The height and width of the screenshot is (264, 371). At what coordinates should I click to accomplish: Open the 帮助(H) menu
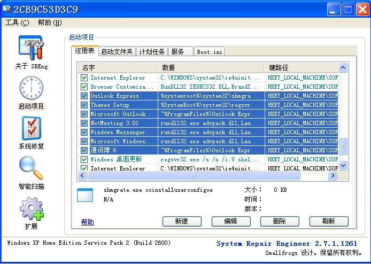pyautogui.click(x=50, y=22)
